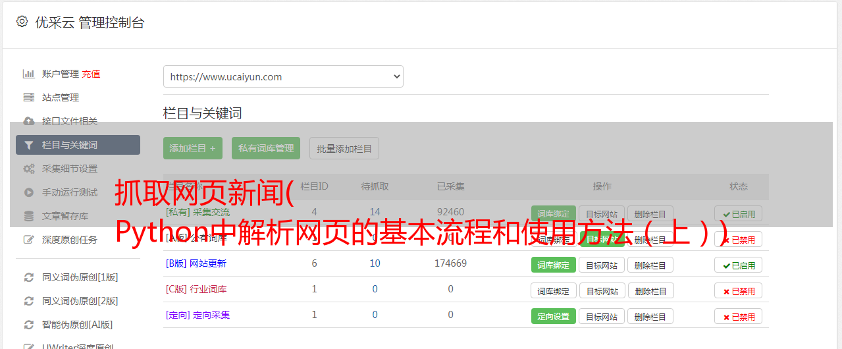Click the green 添加栏目 + button
This screenshot has height=349, width=842.
[x=193, y=148]
